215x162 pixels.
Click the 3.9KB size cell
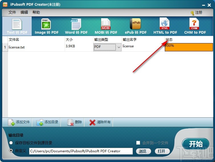tap(79, 47)
